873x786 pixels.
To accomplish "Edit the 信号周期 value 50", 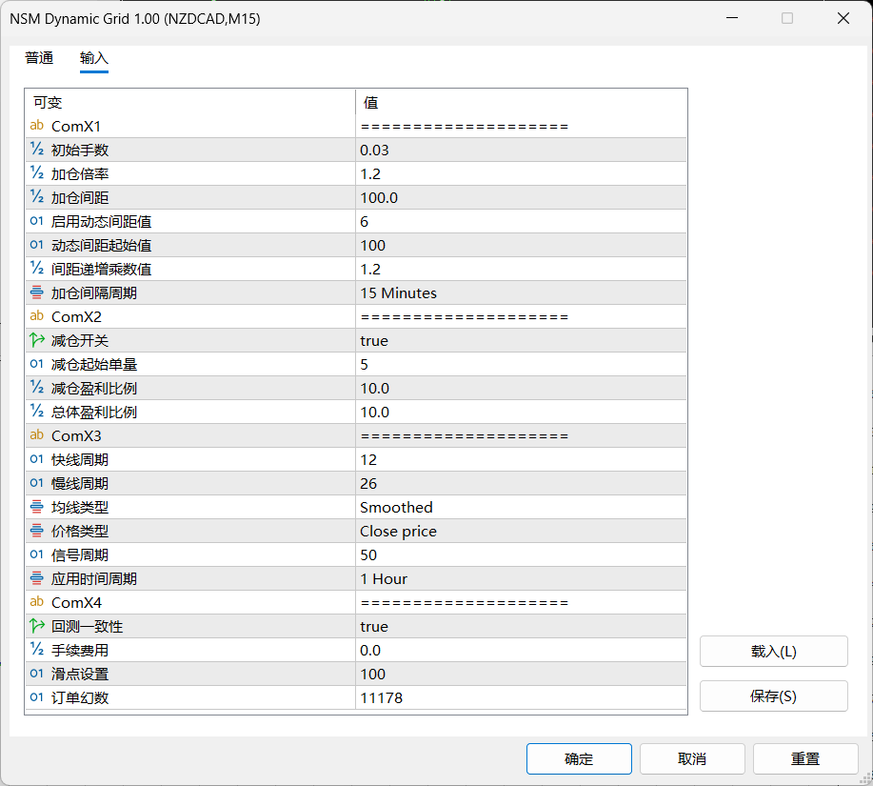I will click(x=521, y=554).
